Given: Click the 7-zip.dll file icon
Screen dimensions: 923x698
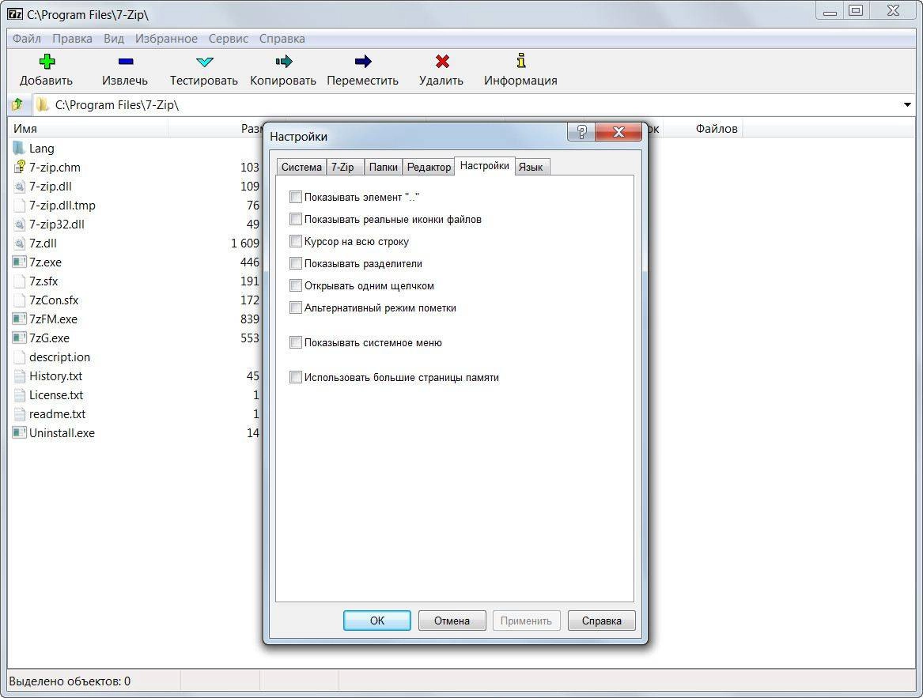Looking at the screenshot, I should pyautogui.click(x=19, y=186).
